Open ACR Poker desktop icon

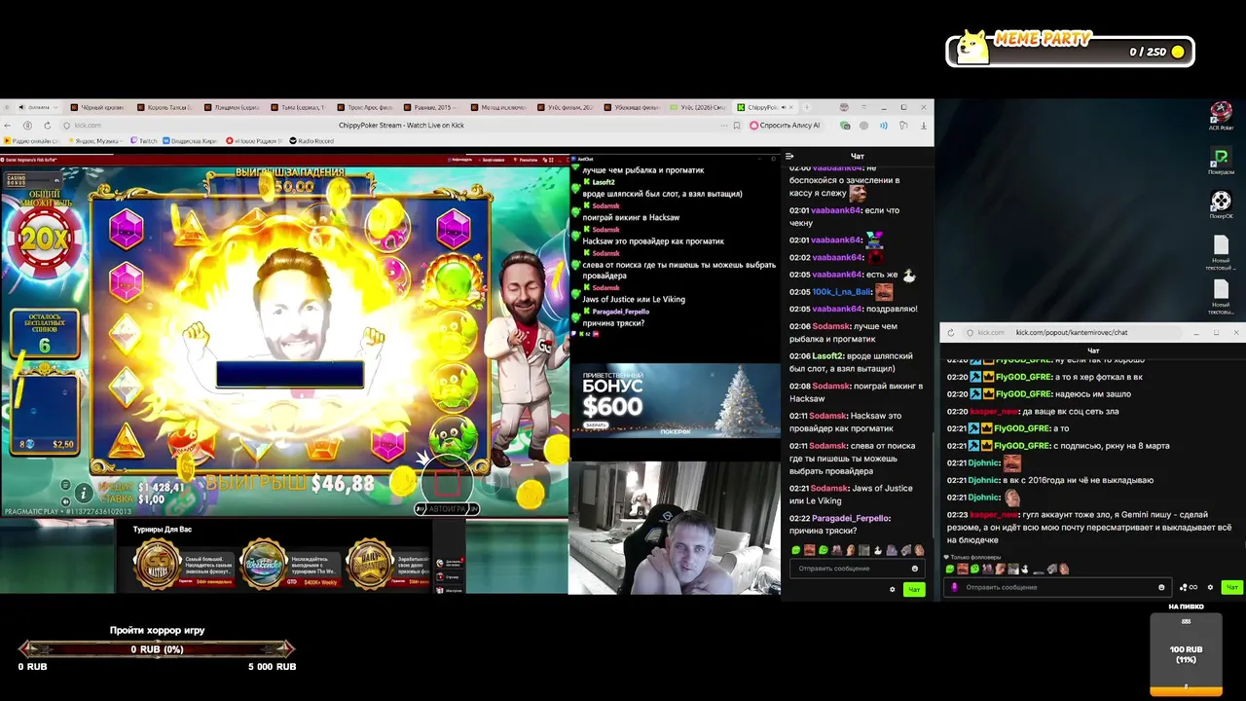[1221, 118]
